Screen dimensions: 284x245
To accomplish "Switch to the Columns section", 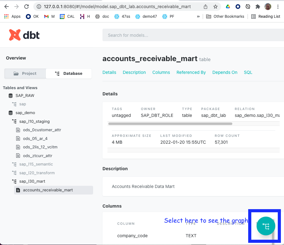I will pos(161,72).
